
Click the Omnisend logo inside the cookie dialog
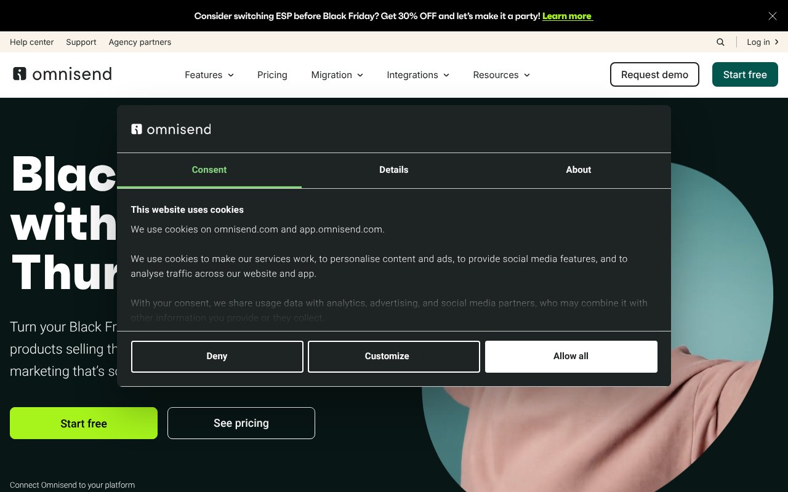pos(171,129)
